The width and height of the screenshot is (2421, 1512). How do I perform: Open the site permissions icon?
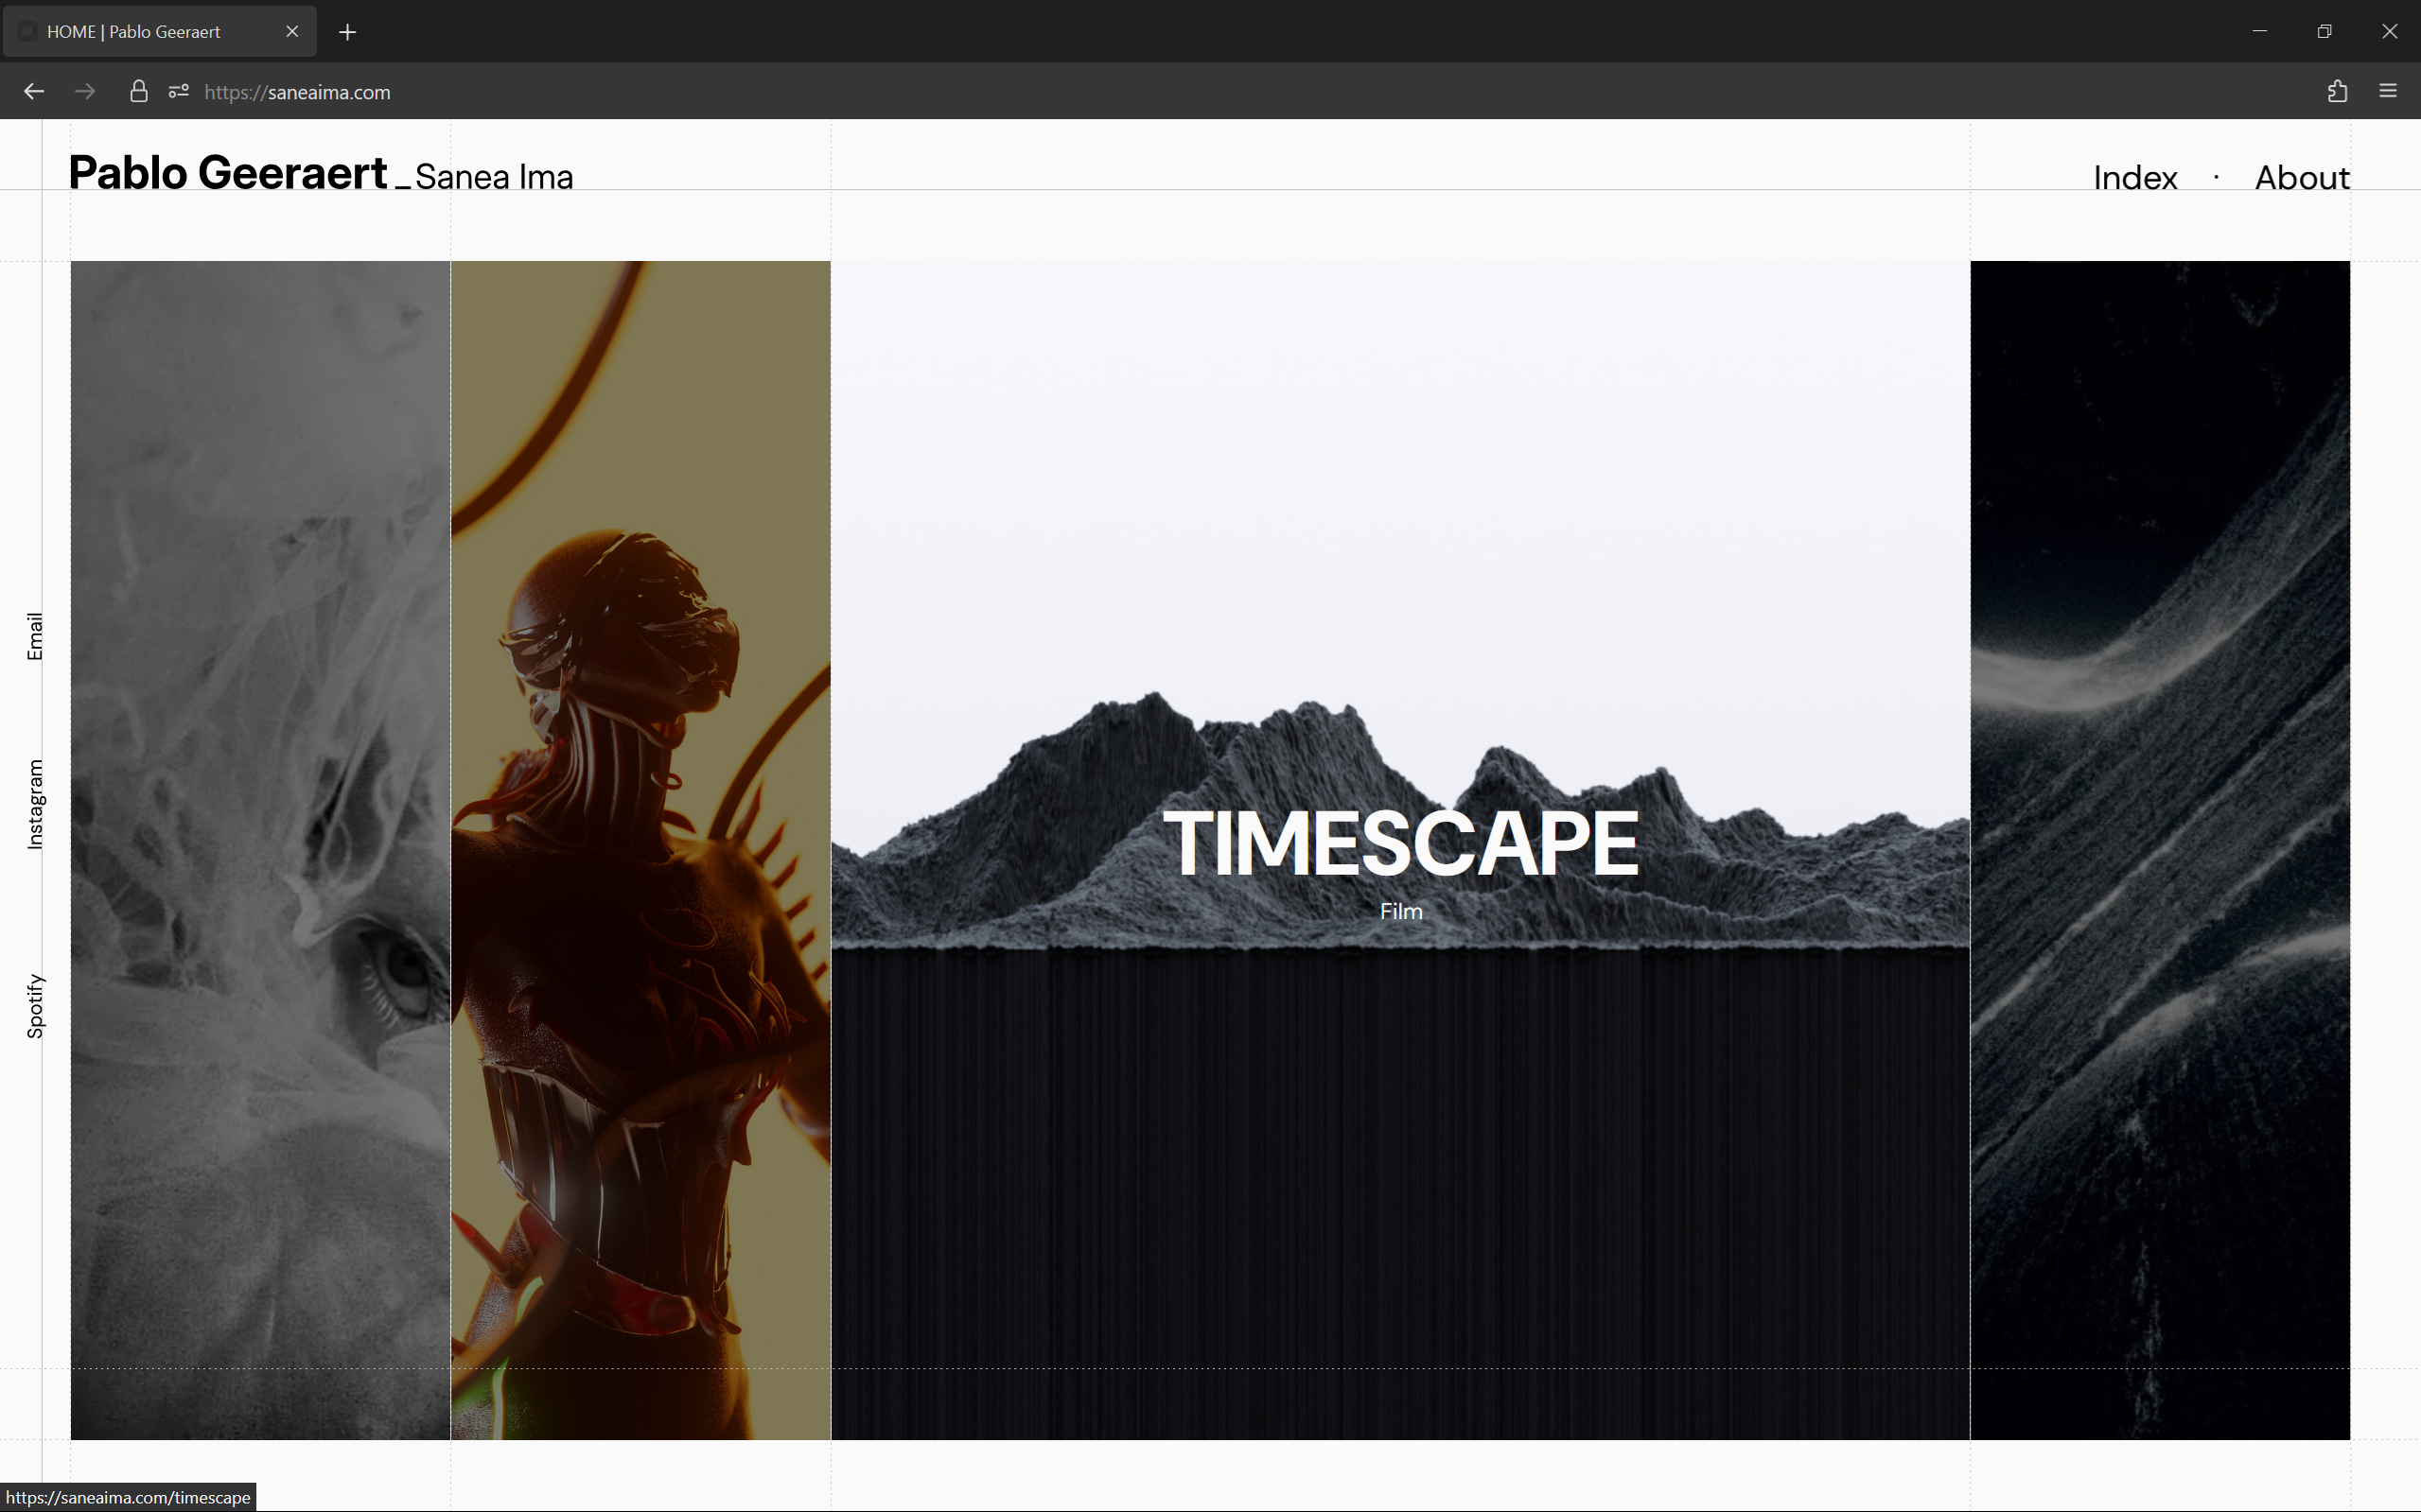tap(179, 92)
